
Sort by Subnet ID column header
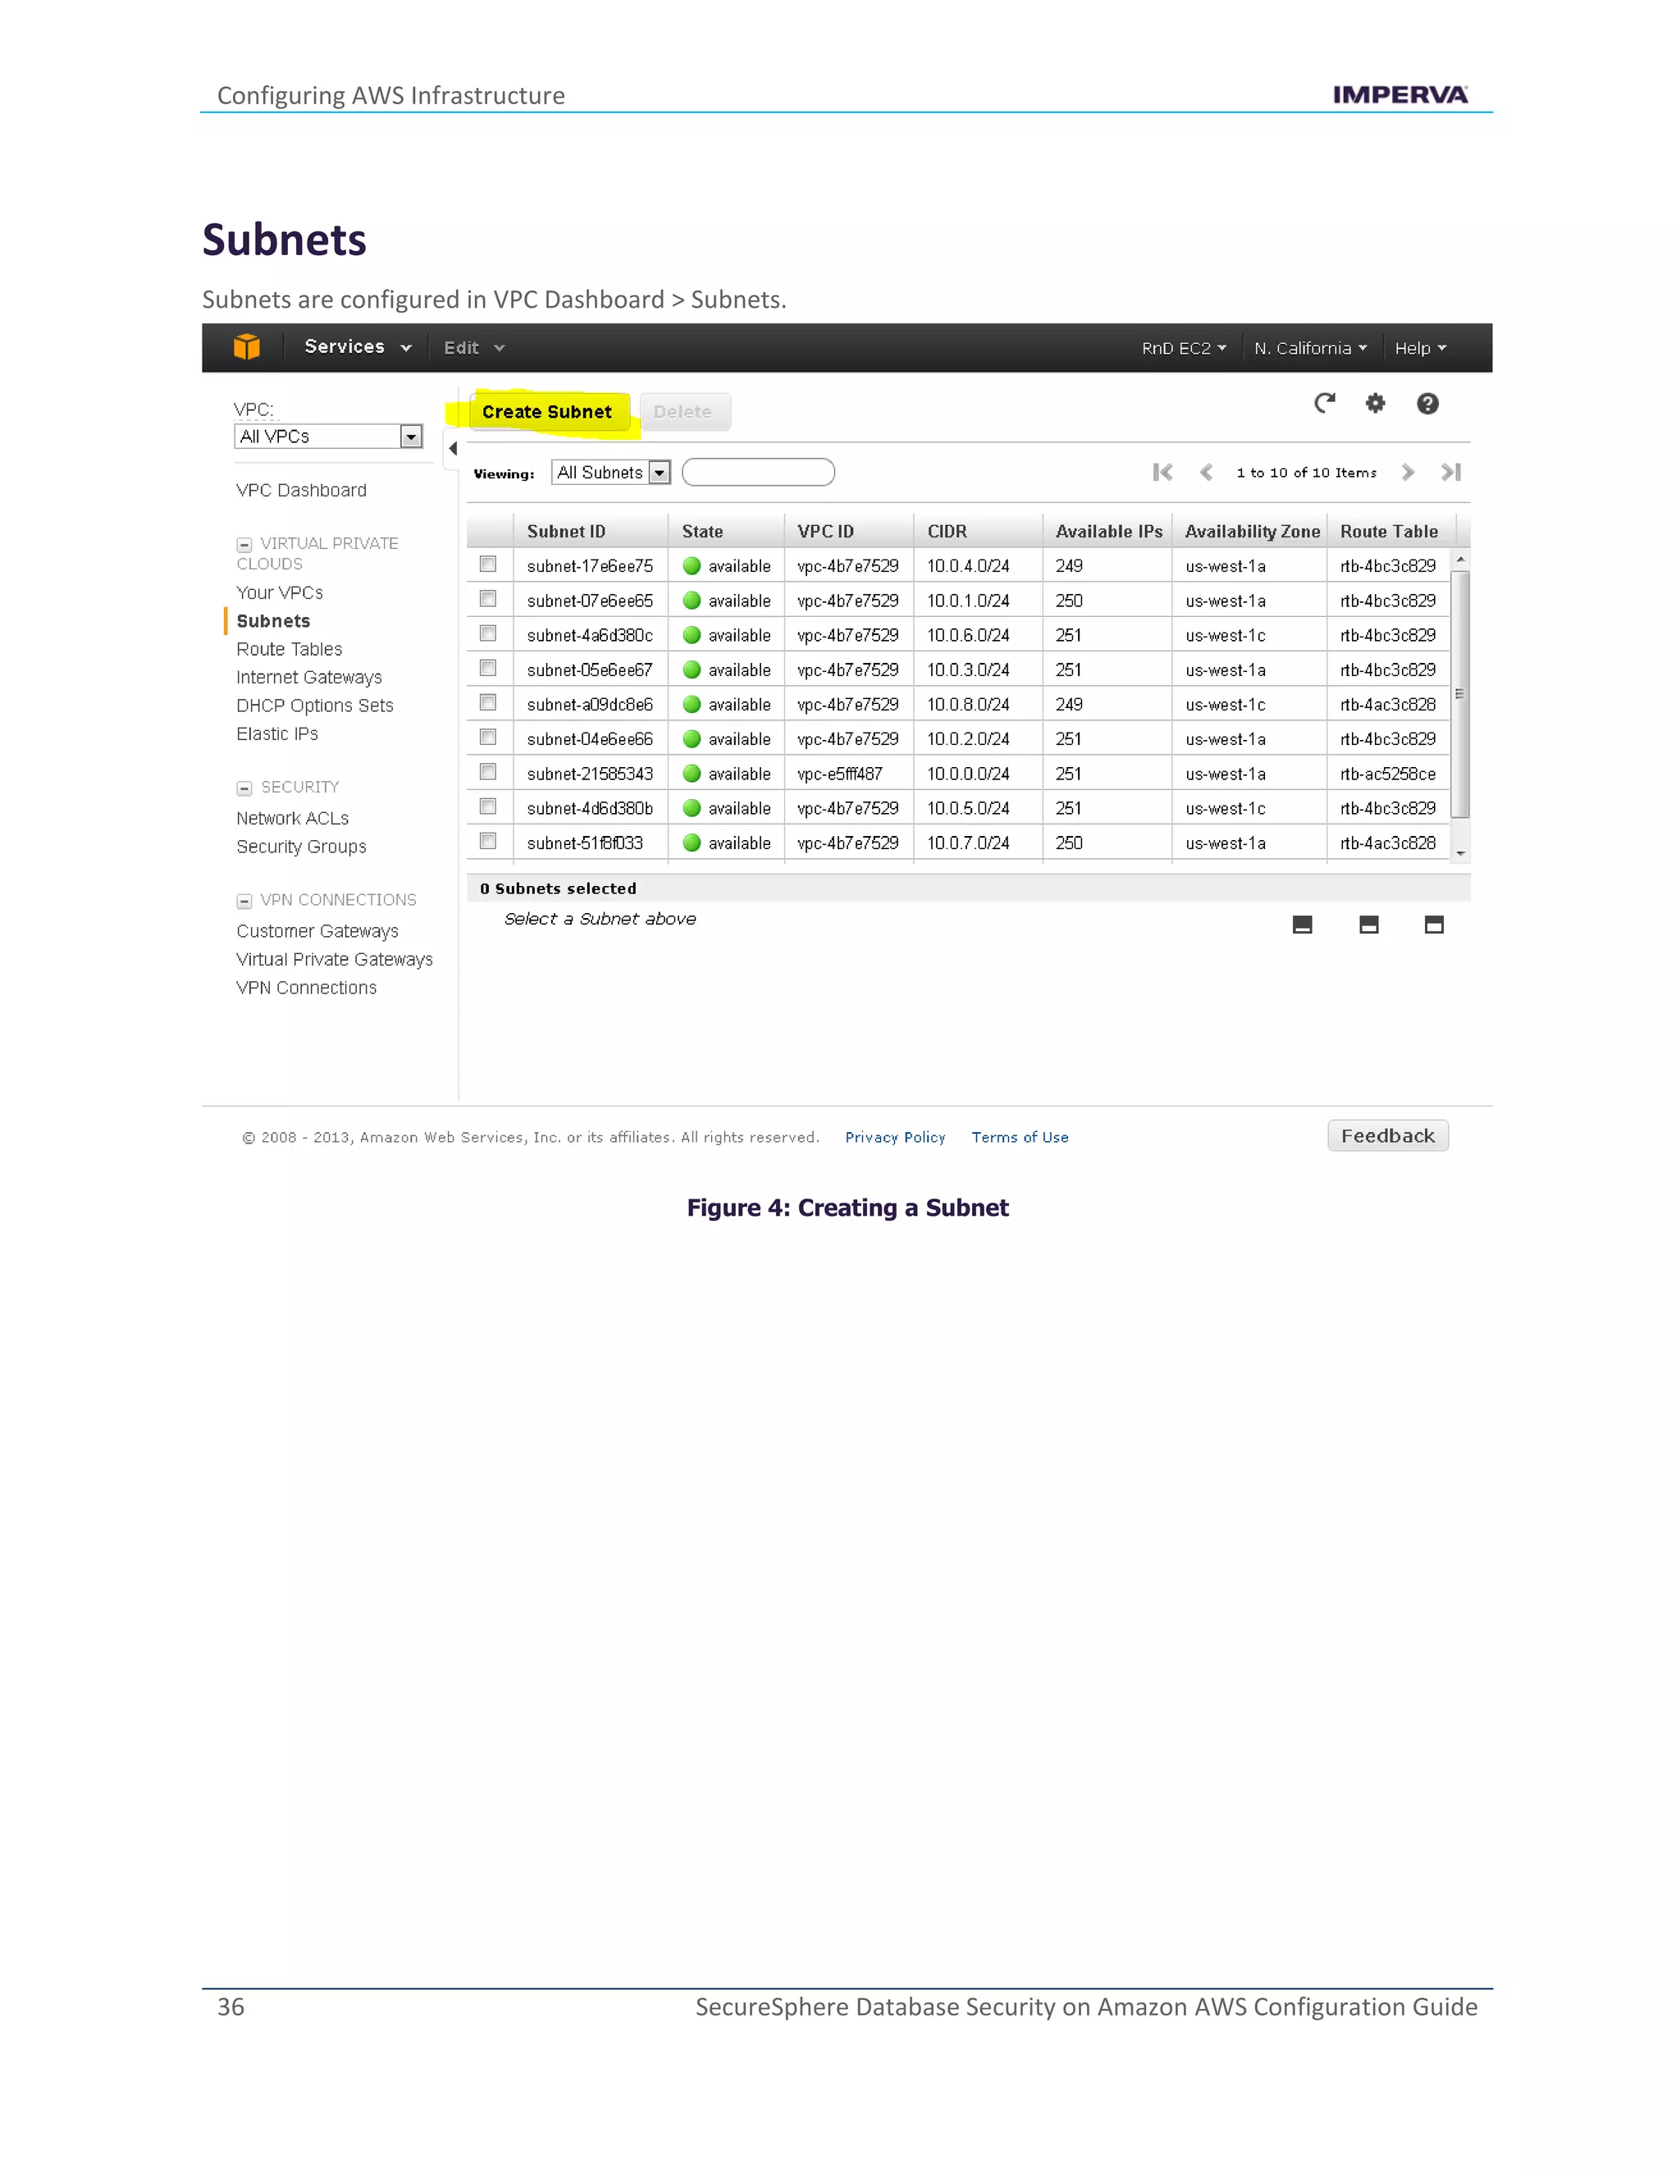pyautogui.click(x=590, y=532)
